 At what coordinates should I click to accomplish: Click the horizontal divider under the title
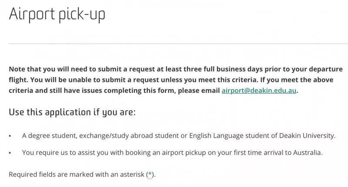pyautogui.click(x=178, y=43)
